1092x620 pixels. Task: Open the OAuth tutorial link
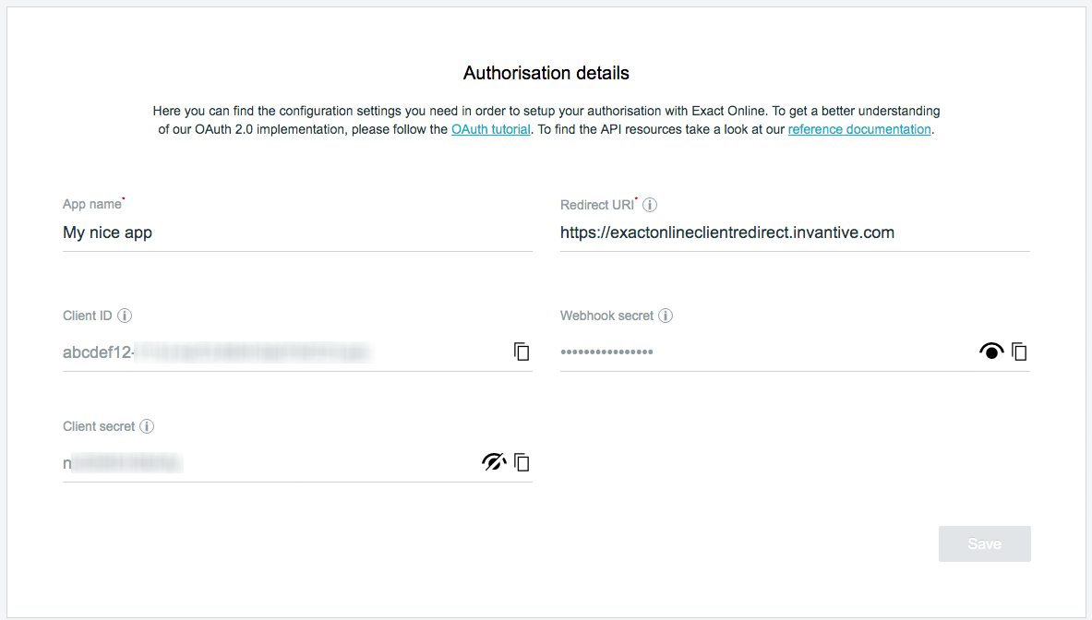[x=491, y=129]
